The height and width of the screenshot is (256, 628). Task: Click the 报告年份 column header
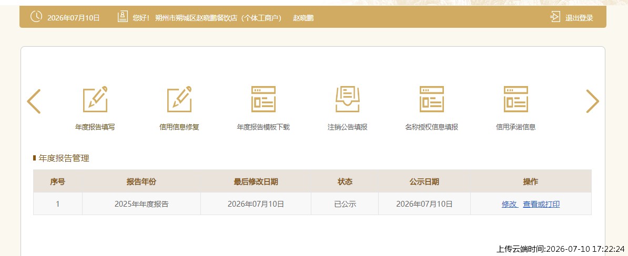(x=141, y=182)
